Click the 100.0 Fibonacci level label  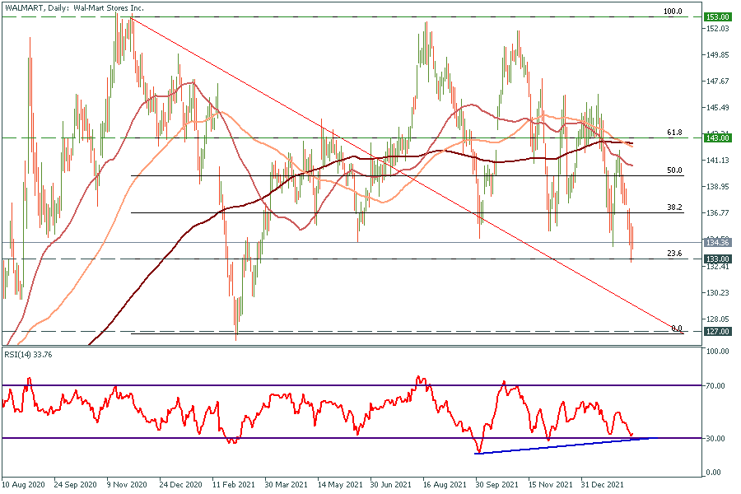click(673, 12)
